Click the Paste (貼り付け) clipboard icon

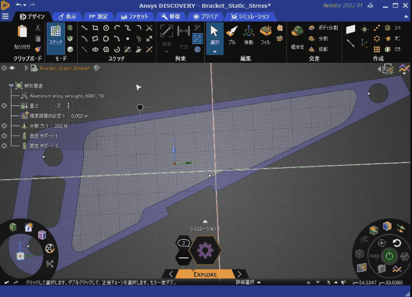[x=23, y=31]
